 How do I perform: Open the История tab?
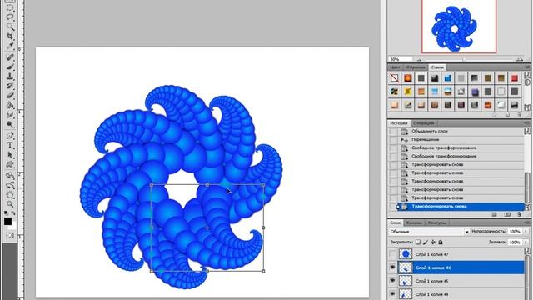(x=399, y=123)
